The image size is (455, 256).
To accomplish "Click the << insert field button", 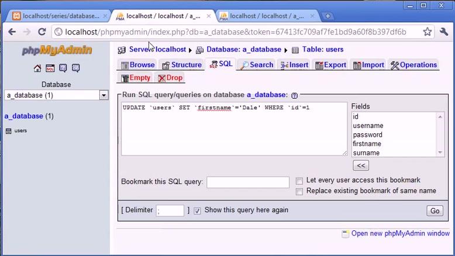I will point(361,165).
